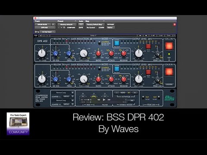Open Waves help with the question mark
This screenshot has height=155, width=207.
pyautogui.click(x=174, y=35)
